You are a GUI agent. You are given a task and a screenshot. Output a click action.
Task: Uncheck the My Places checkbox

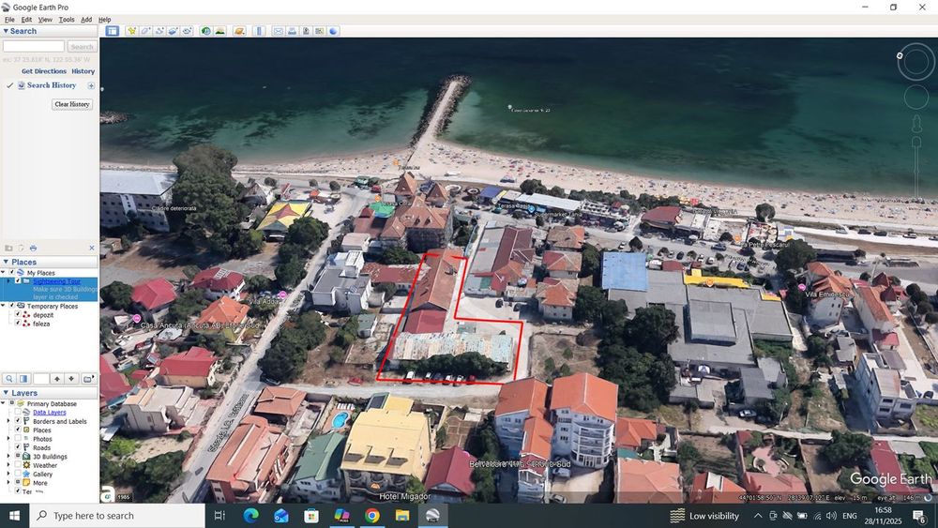[x=11, y=273]
